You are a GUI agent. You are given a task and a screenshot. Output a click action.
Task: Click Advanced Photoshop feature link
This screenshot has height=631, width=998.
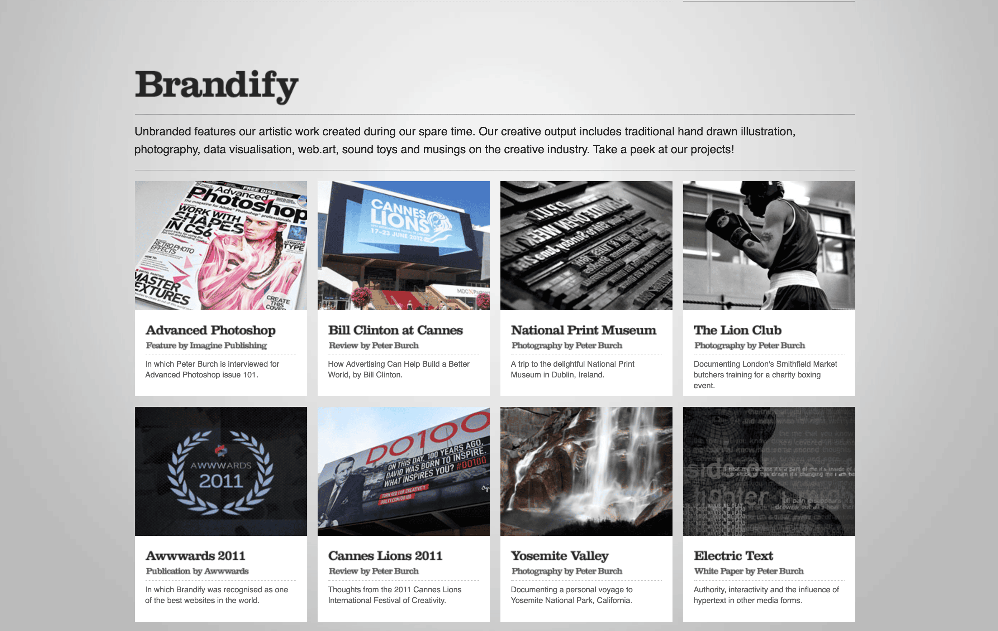tap(210, 330)
